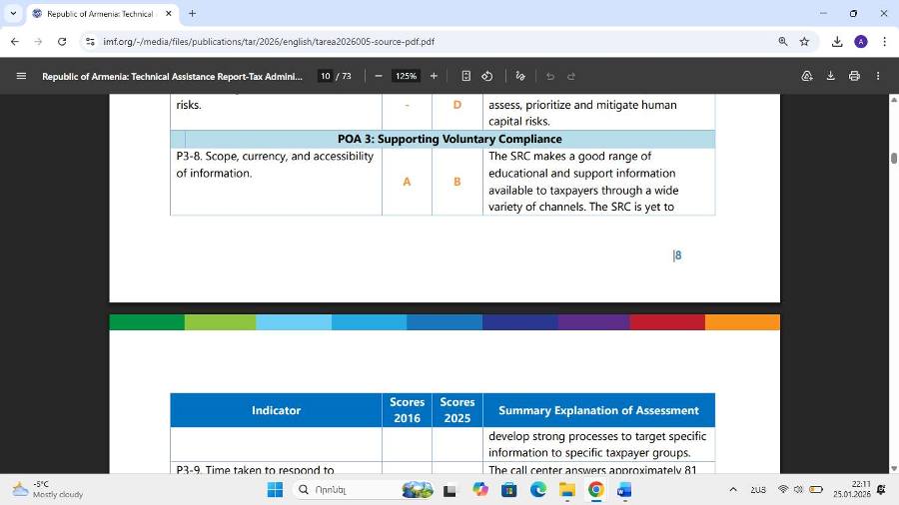Click the 125% zoom level field

[x=406, y=76]
